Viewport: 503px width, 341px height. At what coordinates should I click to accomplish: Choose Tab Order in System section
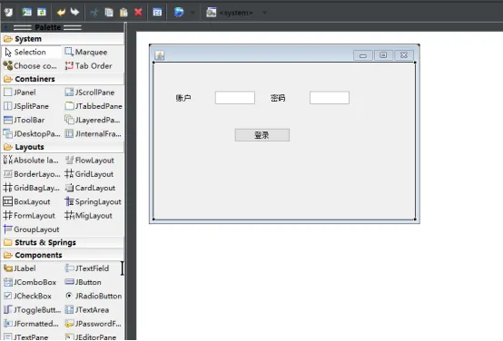click(x=89, y=65)
